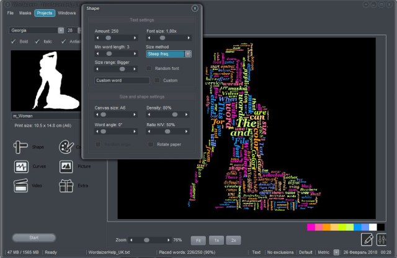Open the Picture tool icon
397x258 pixels.
66,166
